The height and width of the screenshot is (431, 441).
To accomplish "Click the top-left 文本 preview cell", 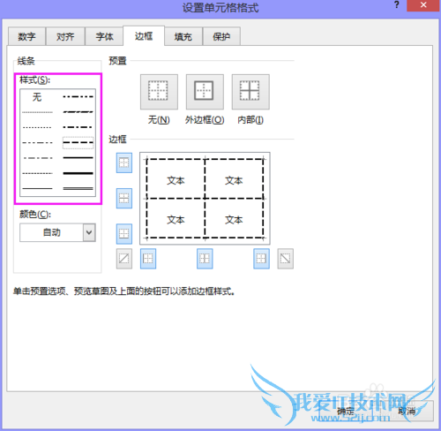I will pos(176,180).
